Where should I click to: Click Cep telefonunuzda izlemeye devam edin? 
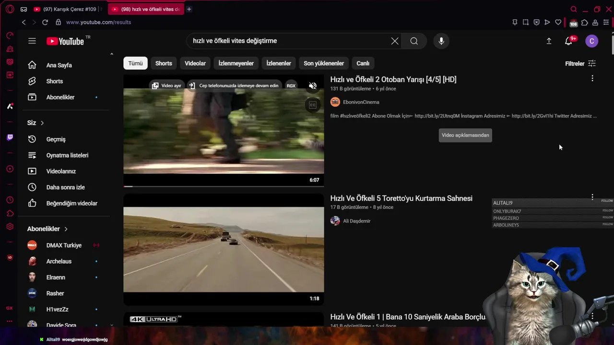(x=235, y=86)
